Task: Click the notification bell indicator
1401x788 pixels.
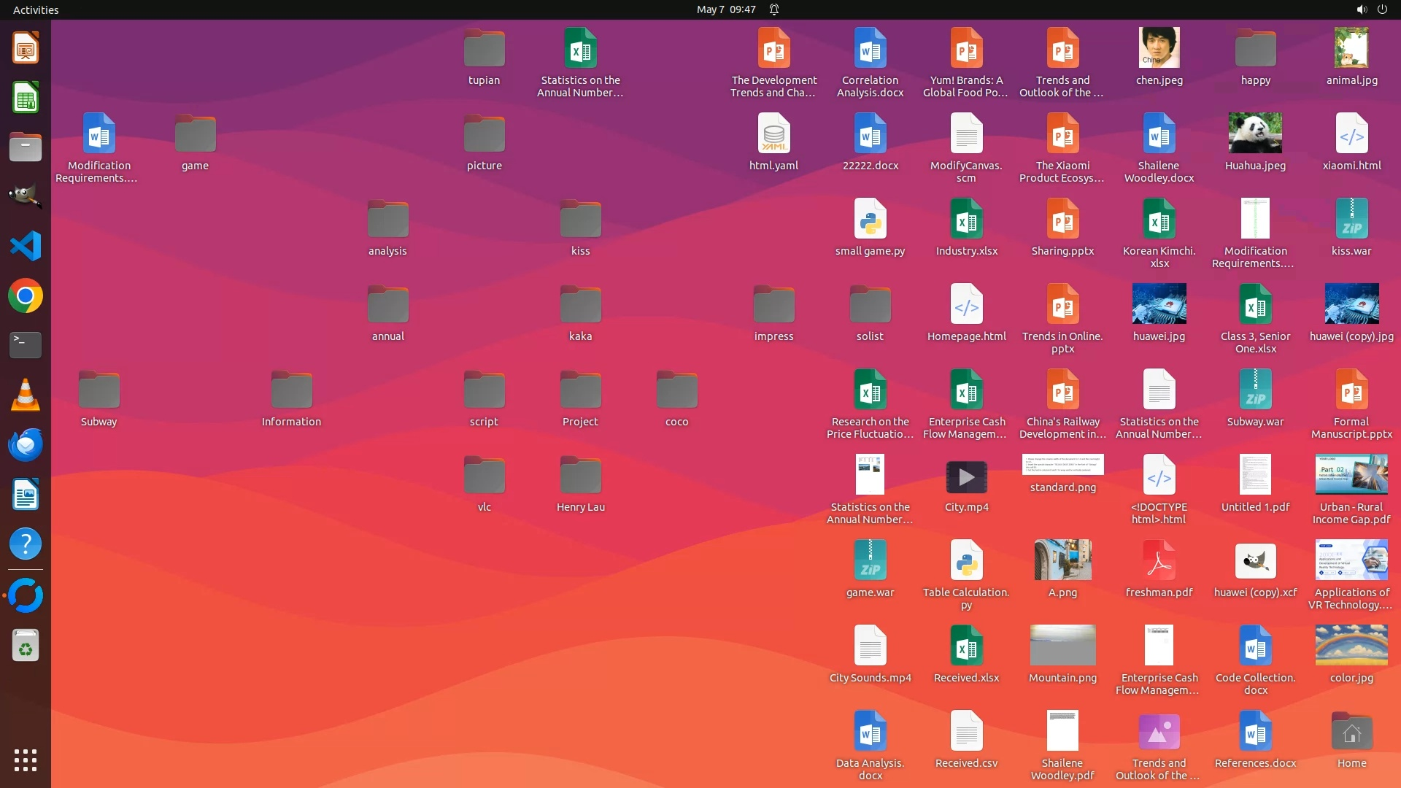Action: pos(774,9)
